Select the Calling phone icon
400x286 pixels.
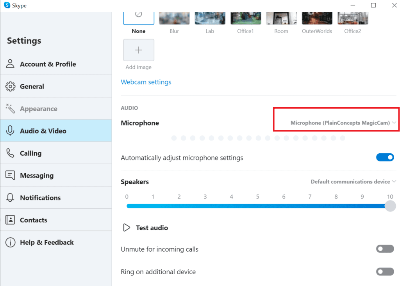click(11, 153)
